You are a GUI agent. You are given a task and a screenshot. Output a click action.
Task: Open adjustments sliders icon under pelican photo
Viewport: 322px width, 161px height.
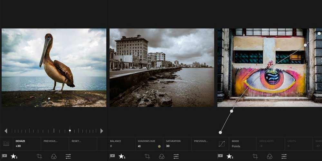[68, 156]
